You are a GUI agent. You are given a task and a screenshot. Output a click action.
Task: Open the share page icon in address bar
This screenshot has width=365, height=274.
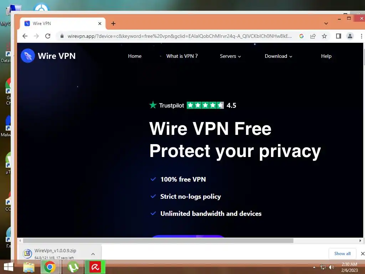click(313, 36)
